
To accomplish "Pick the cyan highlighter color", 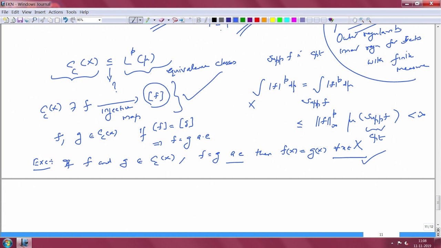I will [287, 20].
